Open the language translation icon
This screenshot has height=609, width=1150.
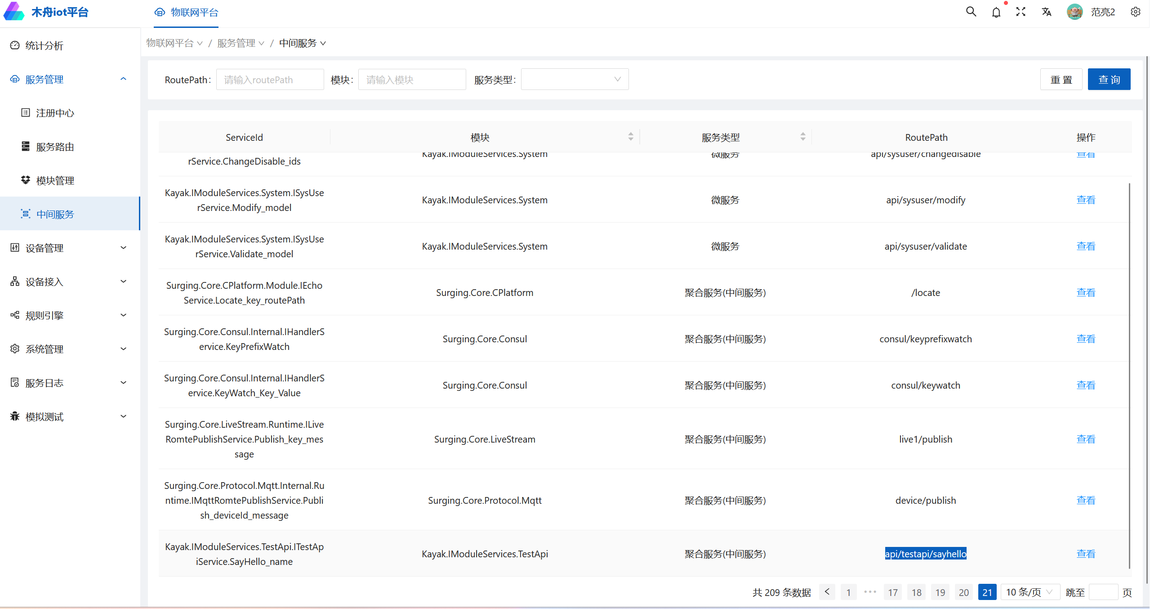click(1047, 12)
